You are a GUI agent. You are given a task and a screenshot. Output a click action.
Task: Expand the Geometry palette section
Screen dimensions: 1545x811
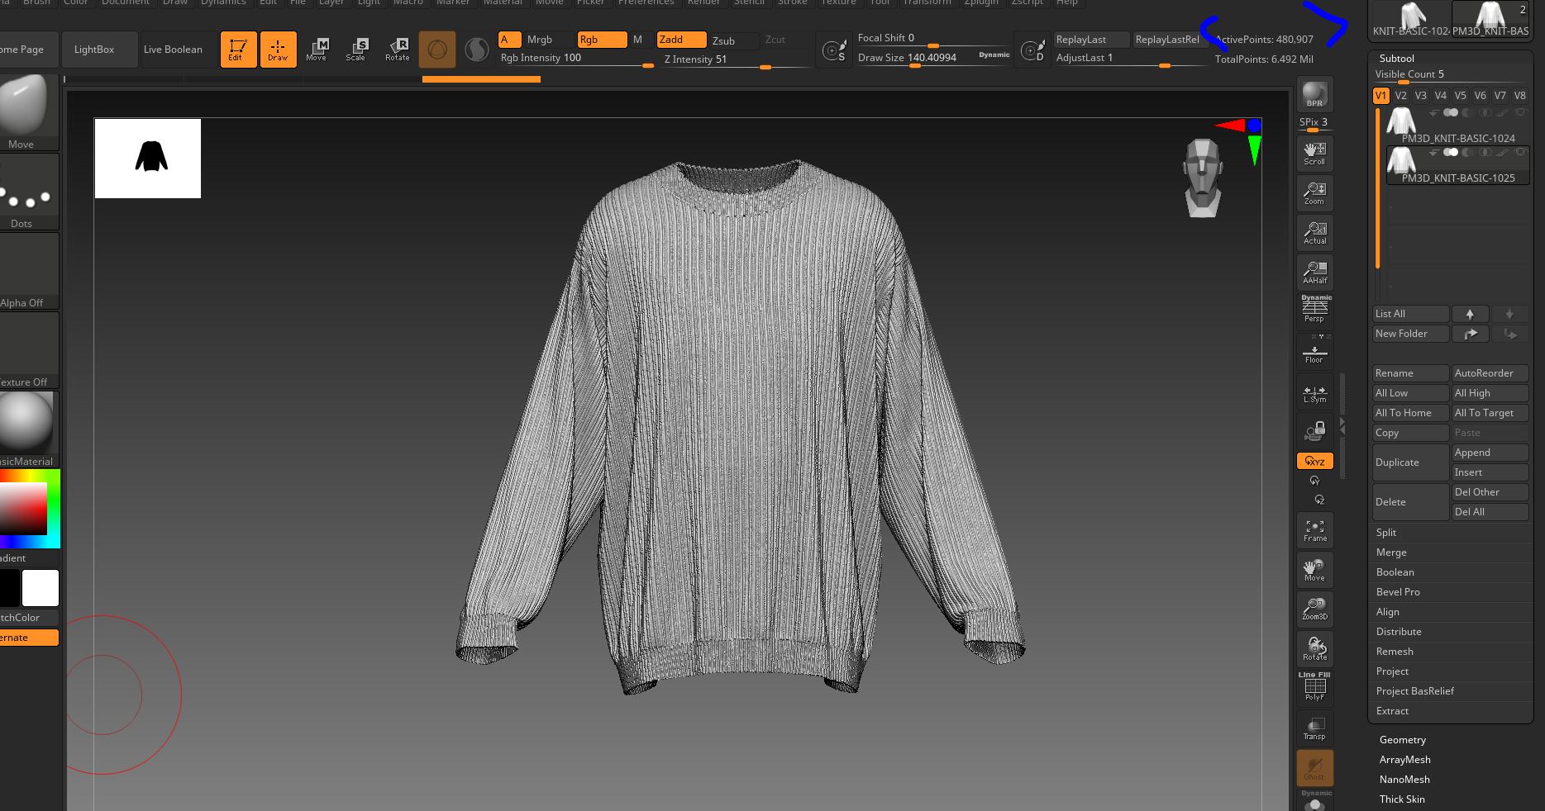pyautogui.click(x=1402, y=740)
